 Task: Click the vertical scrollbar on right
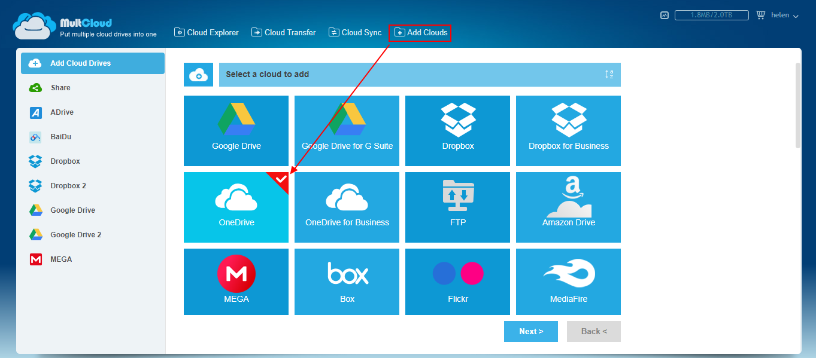click(797, 105)
